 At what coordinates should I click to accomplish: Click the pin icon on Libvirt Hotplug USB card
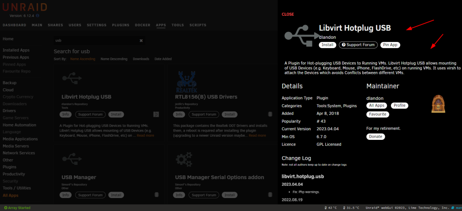pos(157,114)
